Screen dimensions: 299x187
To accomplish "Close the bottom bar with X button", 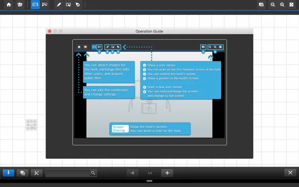I will 290,172.
